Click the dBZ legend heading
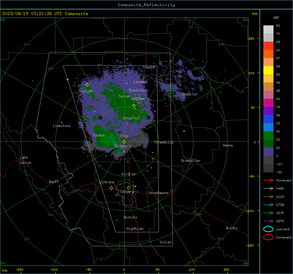The width and height of the screenshot is (293, 274). click(276, 17)
